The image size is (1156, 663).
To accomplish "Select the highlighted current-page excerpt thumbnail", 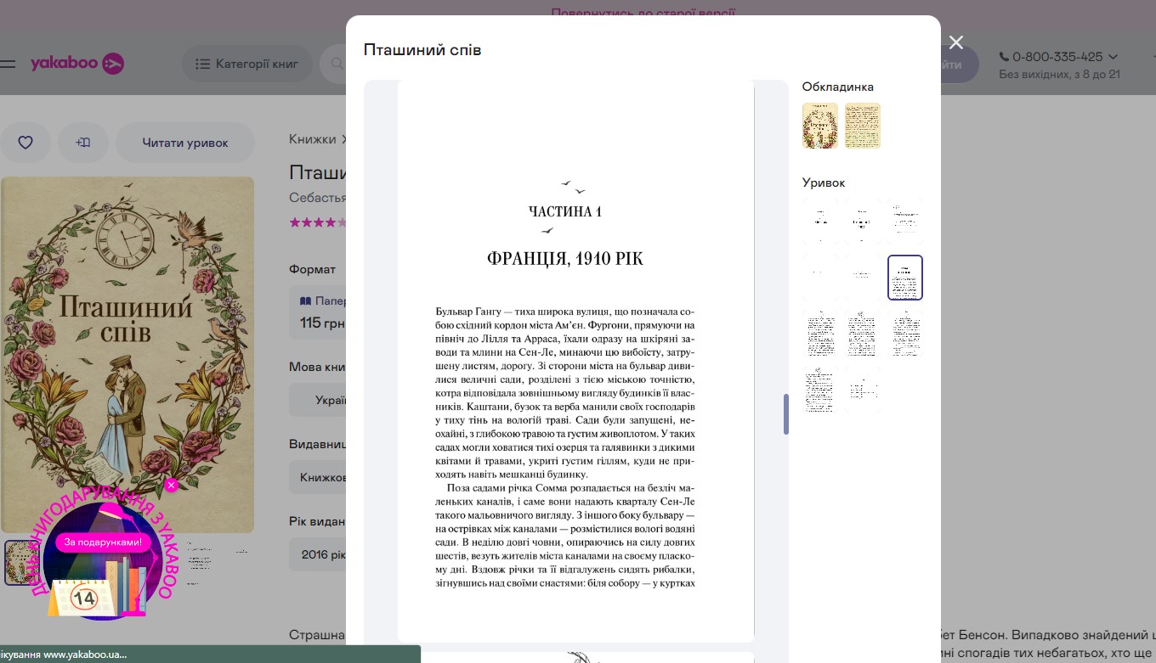I will (905, 278).
